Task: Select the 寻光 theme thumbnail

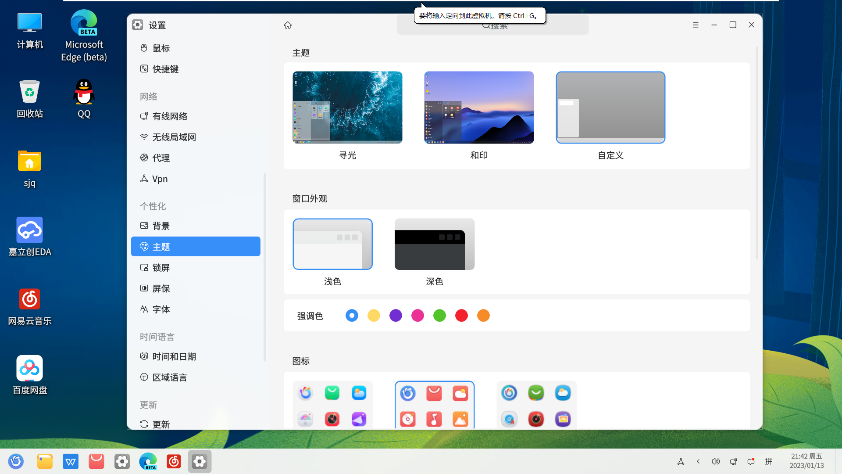Action: click(347, 108)
